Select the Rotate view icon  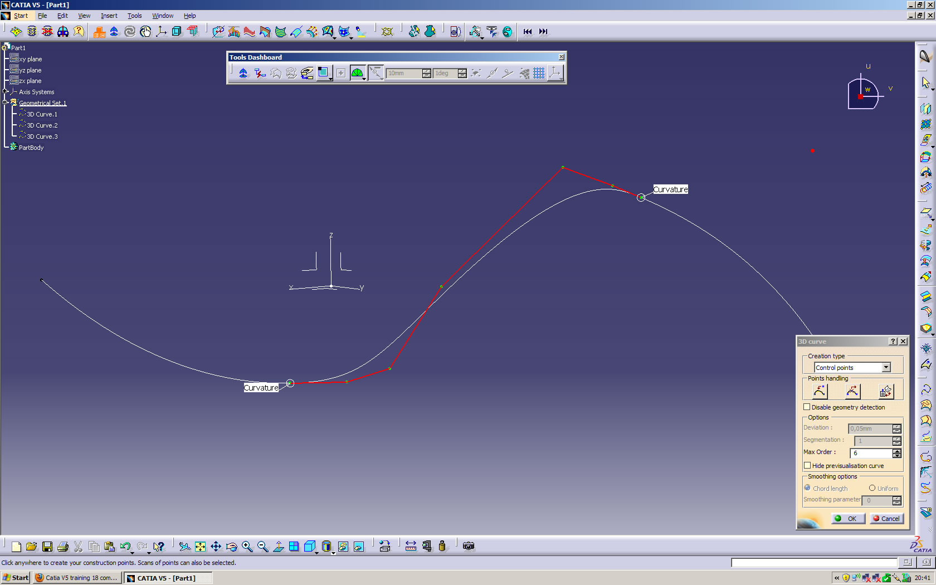pyautogui.click(x=231, y=547)
